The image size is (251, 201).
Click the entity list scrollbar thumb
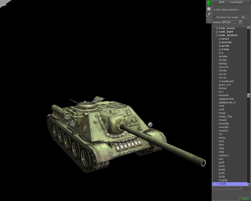tap(249, 95)
